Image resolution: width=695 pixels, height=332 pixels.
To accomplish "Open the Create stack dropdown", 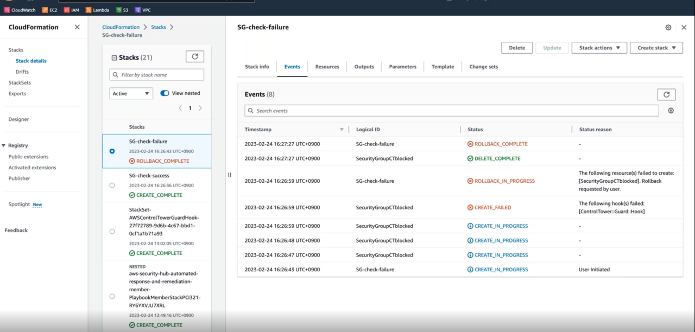I will click(x=656, y=48).
